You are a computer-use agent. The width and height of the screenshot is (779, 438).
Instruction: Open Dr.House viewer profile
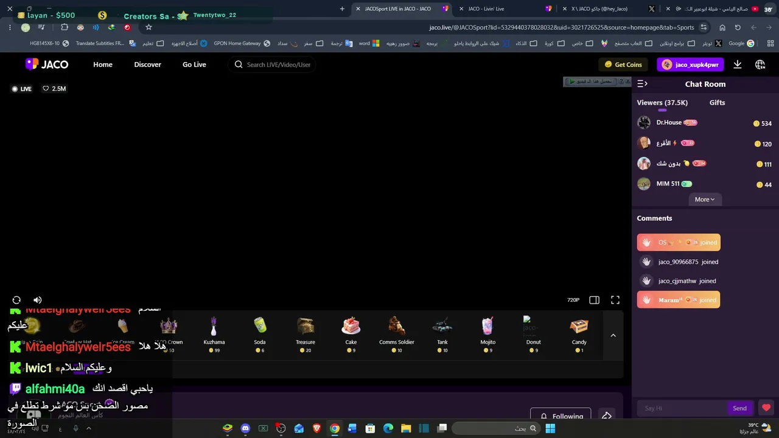click(x=669, y=122)
